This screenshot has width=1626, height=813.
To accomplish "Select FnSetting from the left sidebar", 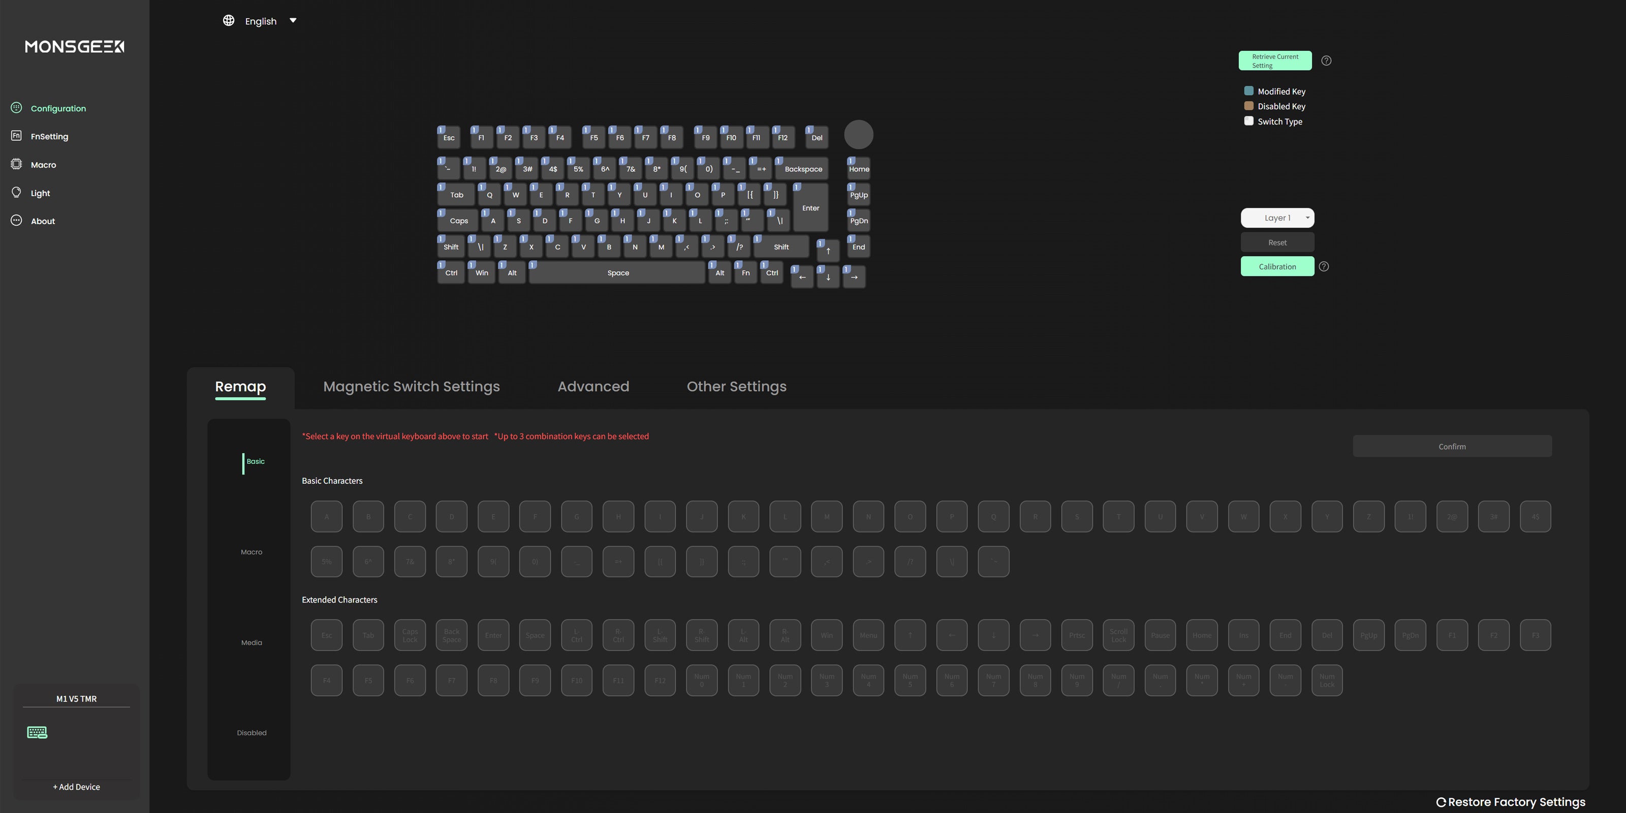I will (x=49, y=136).
